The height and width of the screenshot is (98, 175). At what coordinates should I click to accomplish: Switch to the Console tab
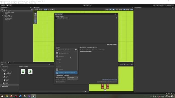(11, 63)
